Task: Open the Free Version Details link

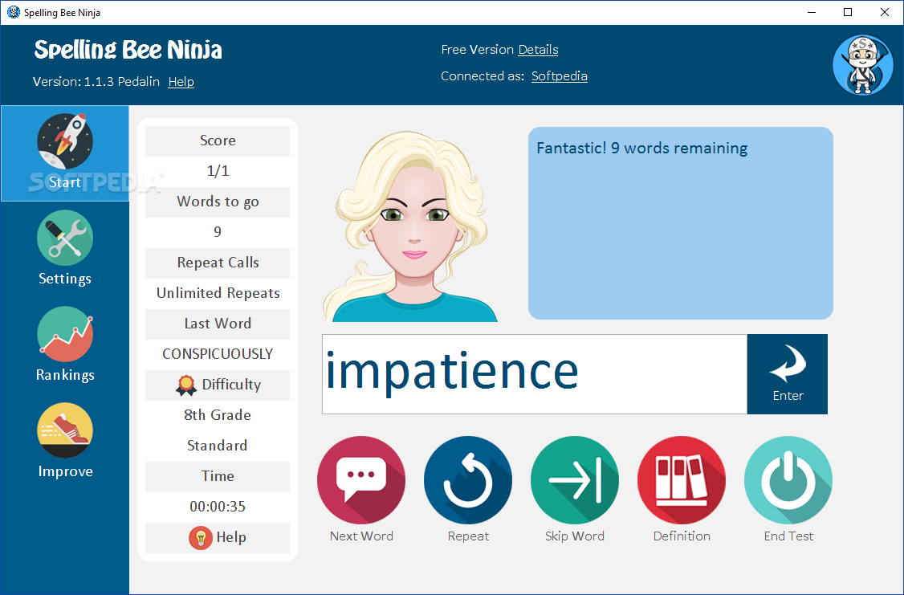Action: pyautogui.click(x=538, y=50)
